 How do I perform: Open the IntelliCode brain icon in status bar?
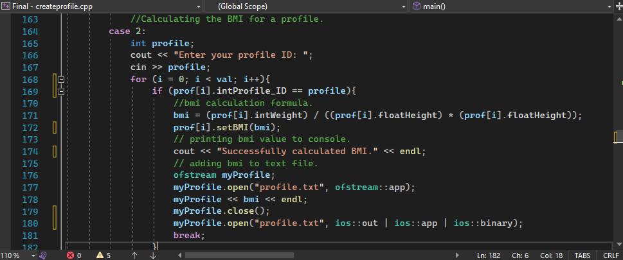click(x=44, y=256)
